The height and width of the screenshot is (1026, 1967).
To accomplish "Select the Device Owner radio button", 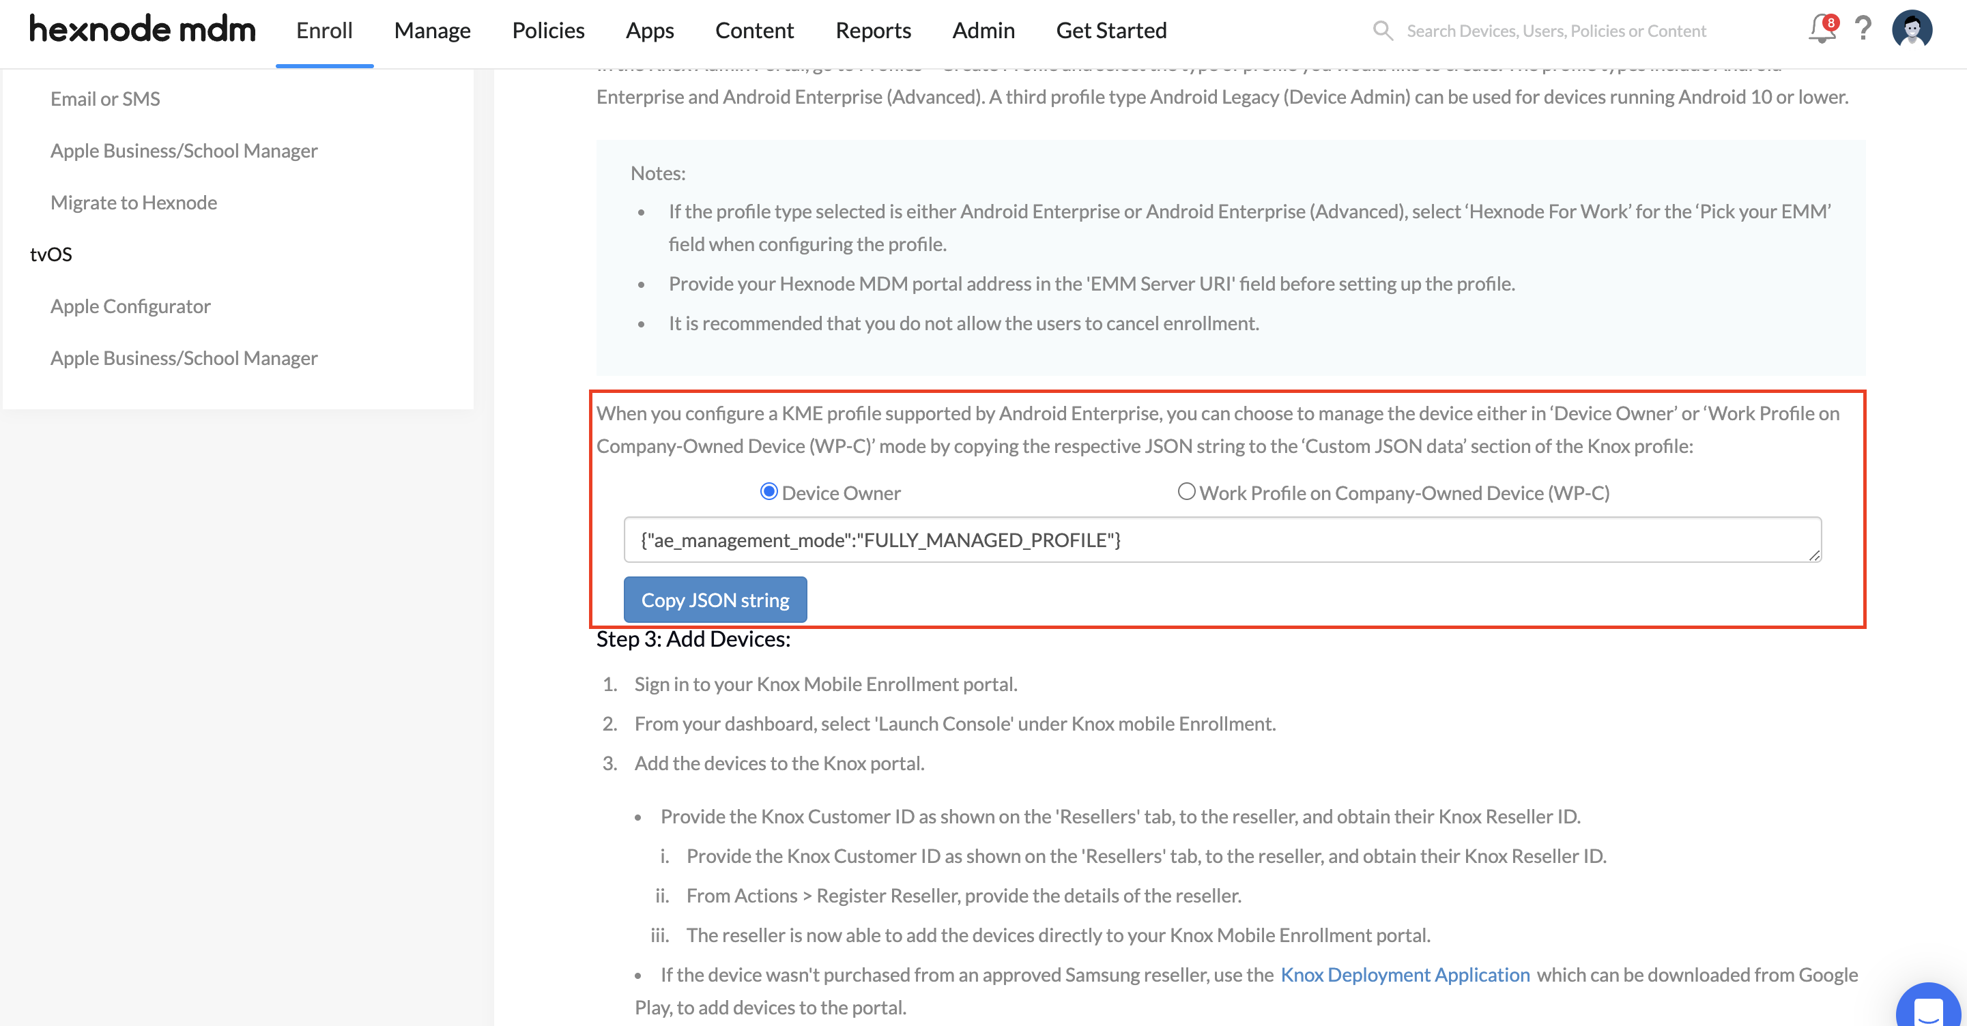I will coord(769,492).
